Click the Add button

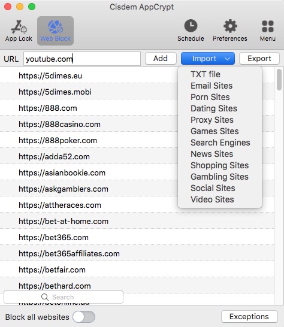point(161,59)
